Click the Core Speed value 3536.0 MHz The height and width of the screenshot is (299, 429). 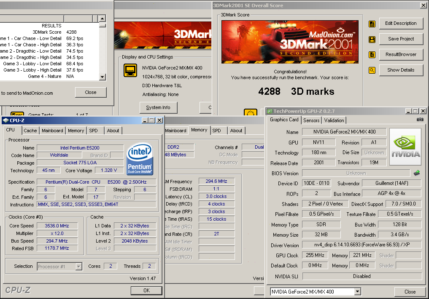57,226
